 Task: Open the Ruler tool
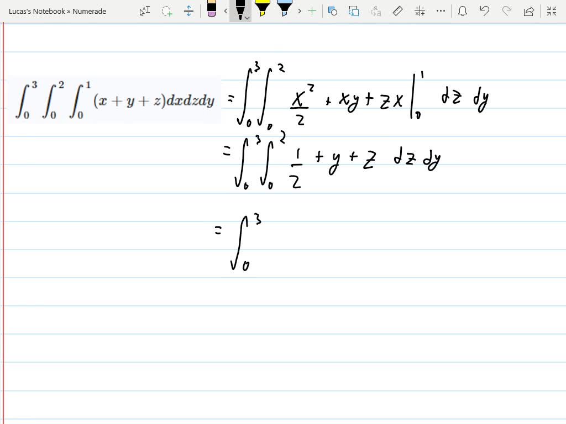[x=397, y=11]
